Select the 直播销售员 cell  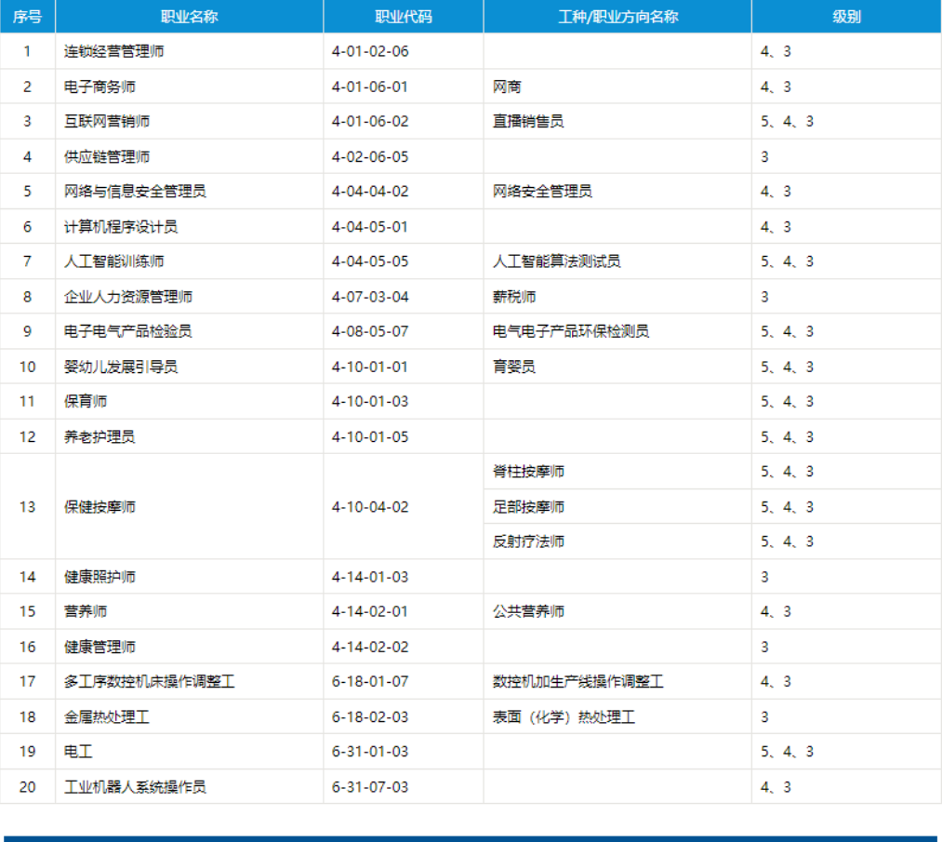pyautogui.click(x=617, y=121)
